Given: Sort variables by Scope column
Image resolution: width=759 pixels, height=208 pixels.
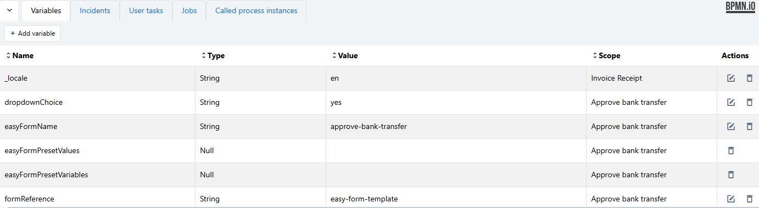Looking at the screenshot, I should click(x=606, y=55).
